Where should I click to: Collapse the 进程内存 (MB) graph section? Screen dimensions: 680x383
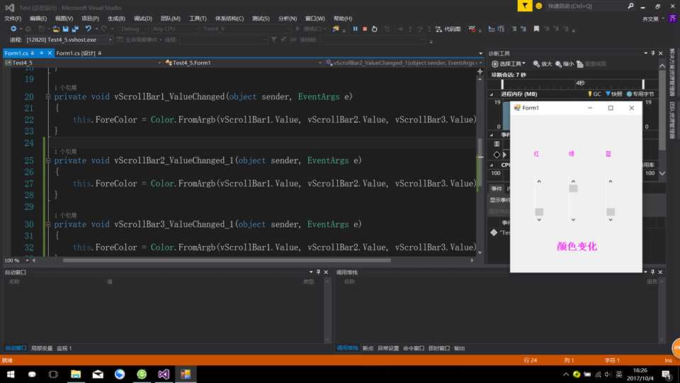(x=492, y=94)
